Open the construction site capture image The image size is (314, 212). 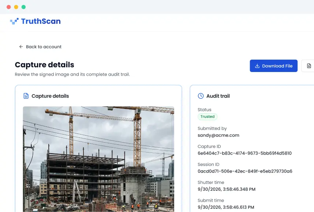pyautogui.click(x=98, y=159)
